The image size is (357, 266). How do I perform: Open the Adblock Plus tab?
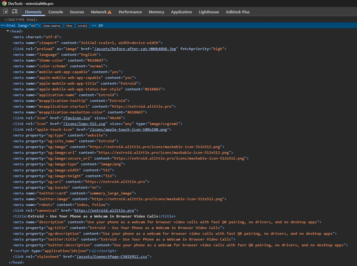click(238, 12)
